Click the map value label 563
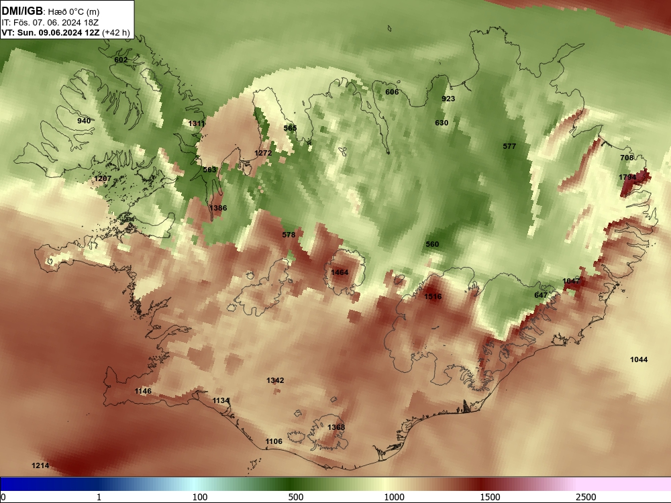 [209, 170]
